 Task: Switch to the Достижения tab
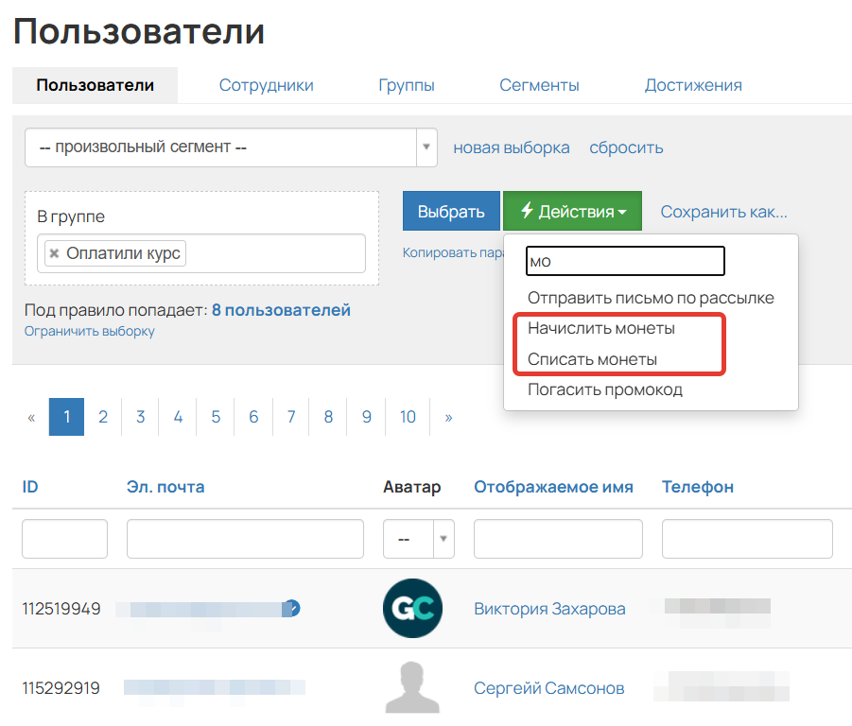pos(693,85)
